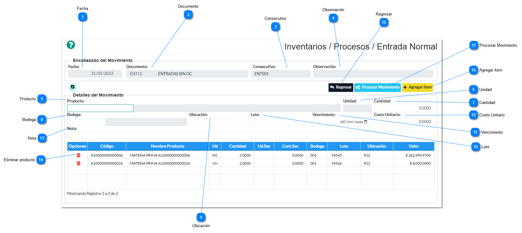Click the lot cell 74566
The image size is (522, 233).
coord(344,163)
